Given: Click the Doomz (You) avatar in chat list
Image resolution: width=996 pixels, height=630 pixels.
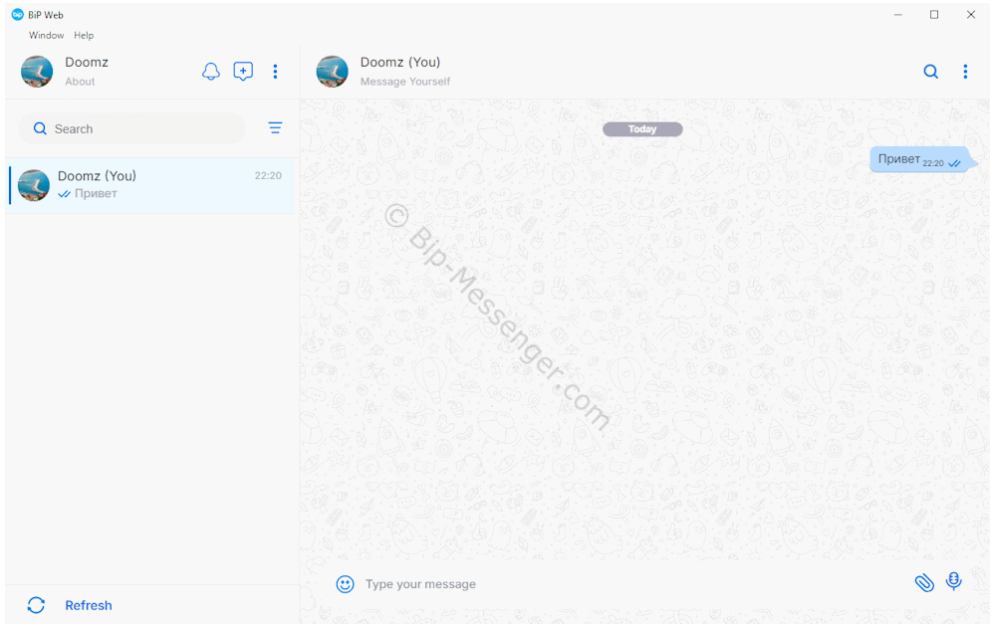Looking at the screenshot, I should pyautogui.click(x=34, y=185).
